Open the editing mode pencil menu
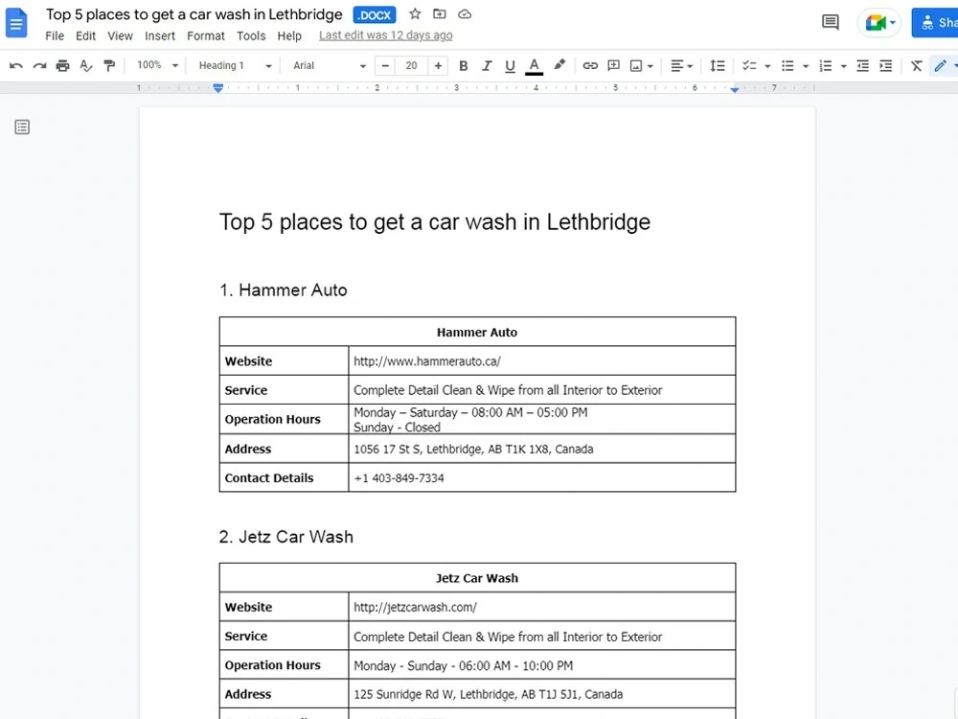The width and height of the screenshot is (958, 719). point(944,65)
